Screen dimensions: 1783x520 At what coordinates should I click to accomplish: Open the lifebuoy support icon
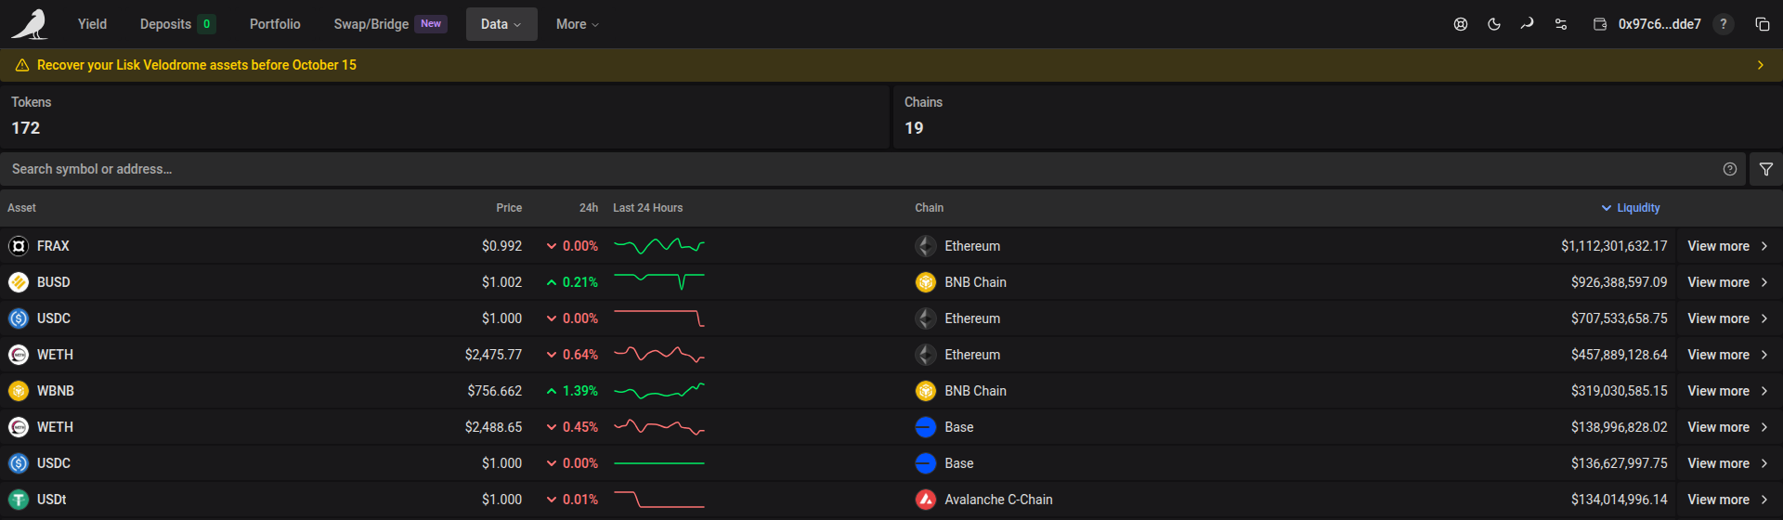(x=1461, y=24)
